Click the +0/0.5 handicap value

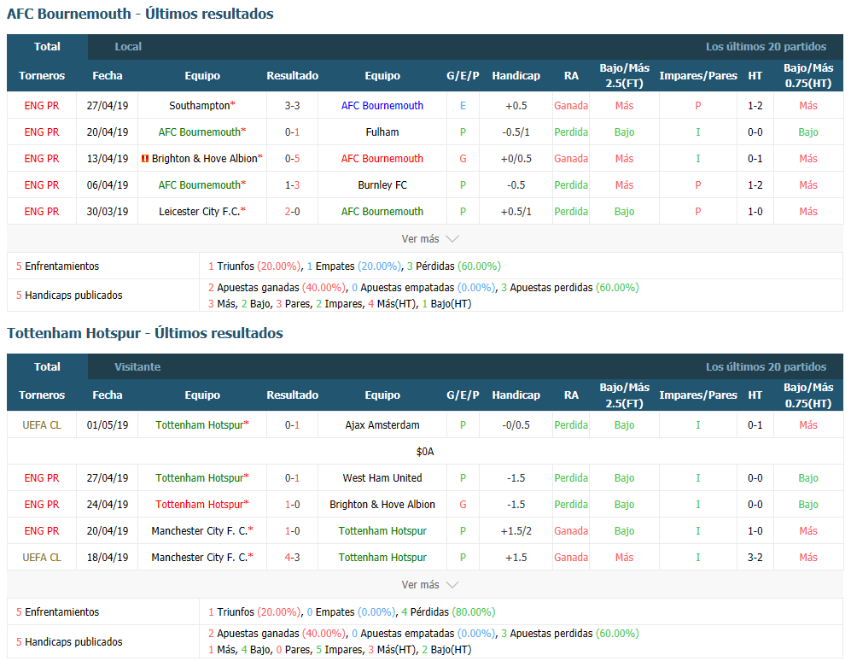(516, 159)
